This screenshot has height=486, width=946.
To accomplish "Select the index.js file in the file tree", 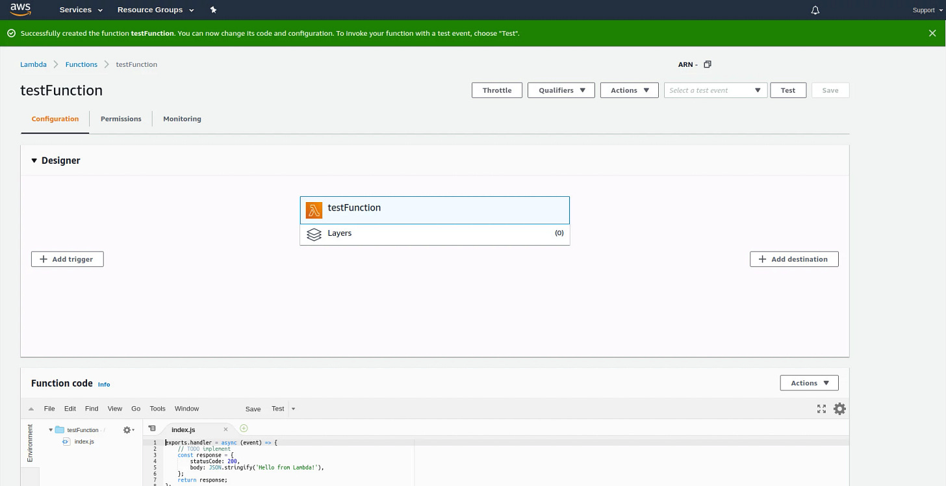I will click(x=83, y=441).
